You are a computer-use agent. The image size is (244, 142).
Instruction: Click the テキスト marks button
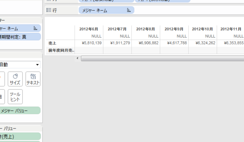coord(33,79)
